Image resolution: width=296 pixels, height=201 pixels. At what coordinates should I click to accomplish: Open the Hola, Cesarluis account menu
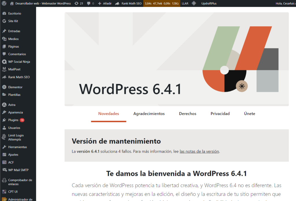[285, 3]
